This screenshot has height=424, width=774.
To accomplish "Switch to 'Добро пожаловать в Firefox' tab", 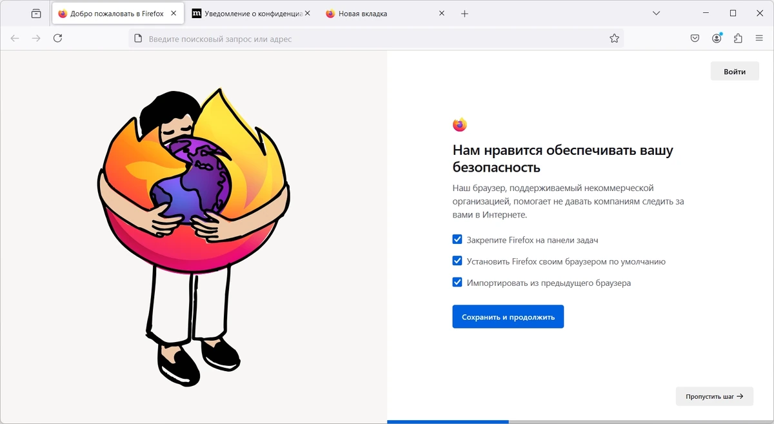I will (118, 14).
